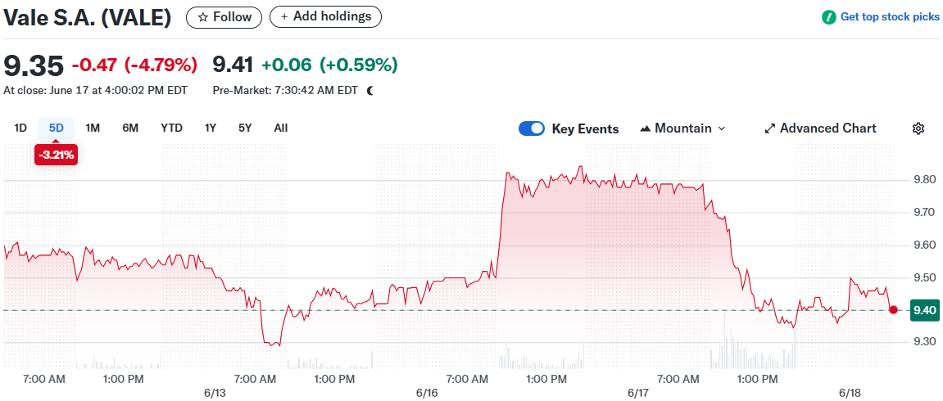Click the At close June 17 timestamp
This screenshot has width=943, height=401.
pyautogui.click(x=95, y=91)
